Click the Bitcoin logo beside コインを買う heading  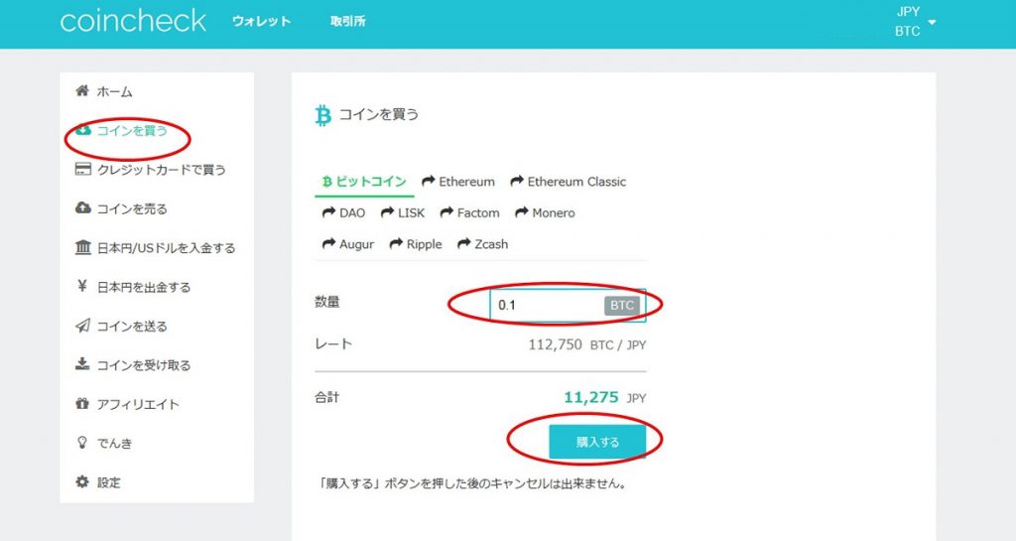click(322, 115)
